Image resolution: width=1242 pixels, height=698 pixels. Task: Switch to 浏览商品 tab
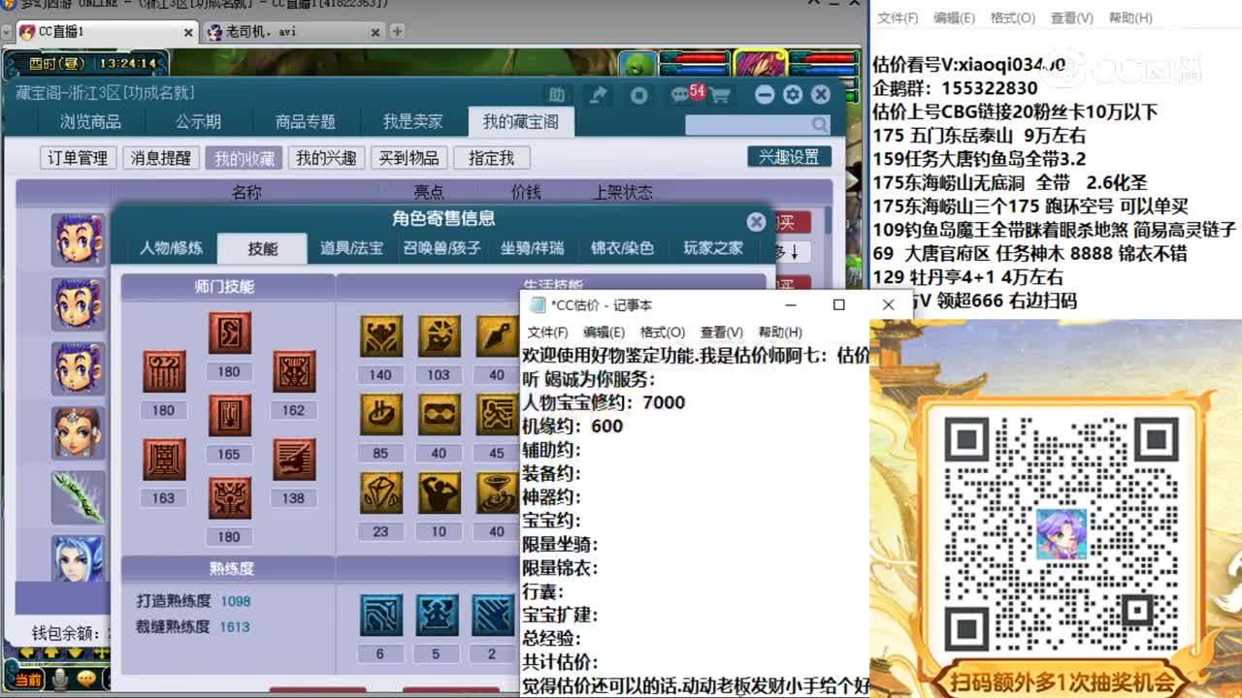click(x=90, y=121)
